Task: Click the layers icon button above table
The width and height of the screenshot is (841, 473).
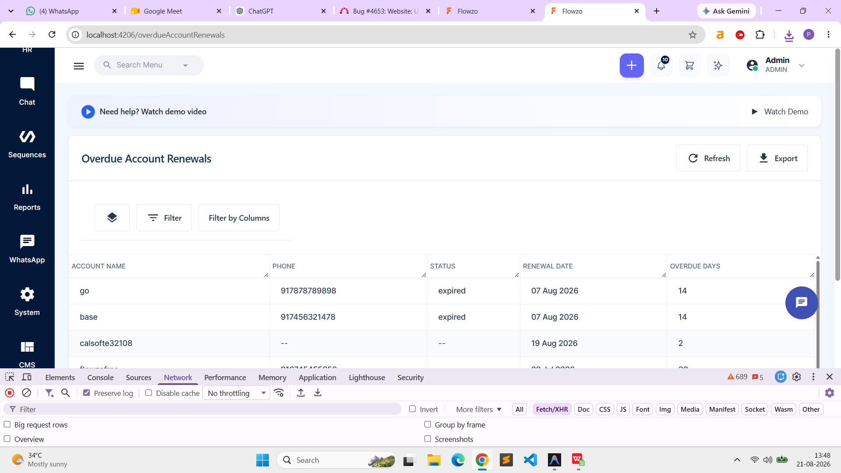Action: pos(112,218)
